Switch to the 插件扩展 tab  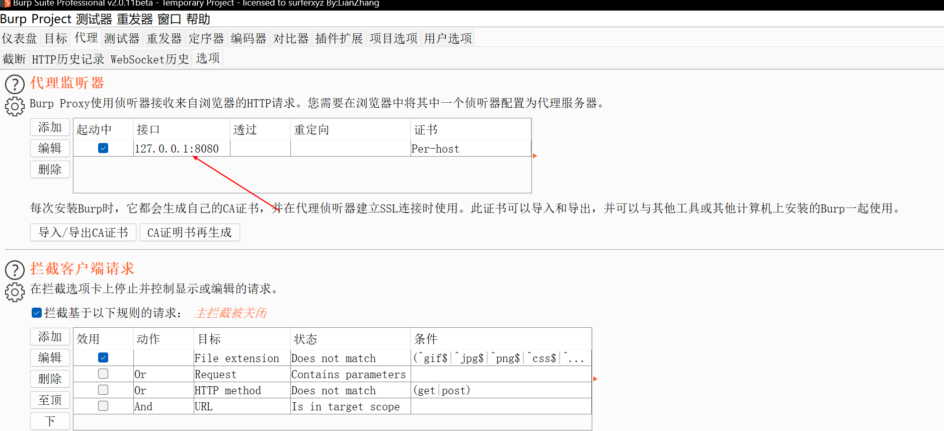pos(339,38)
